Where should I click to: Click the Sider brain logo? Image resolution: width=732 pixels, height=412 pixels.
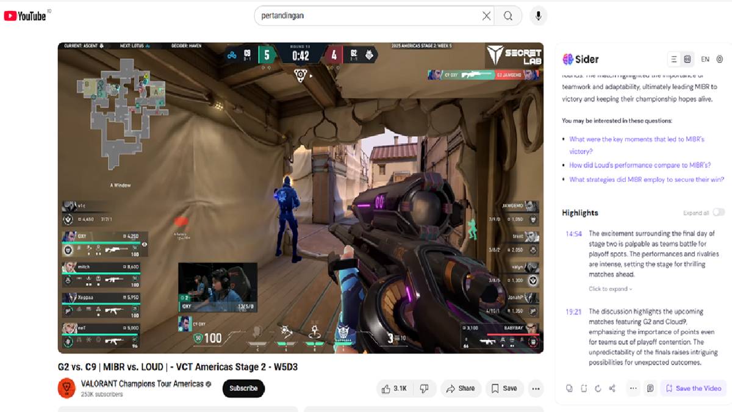(568, 59)
